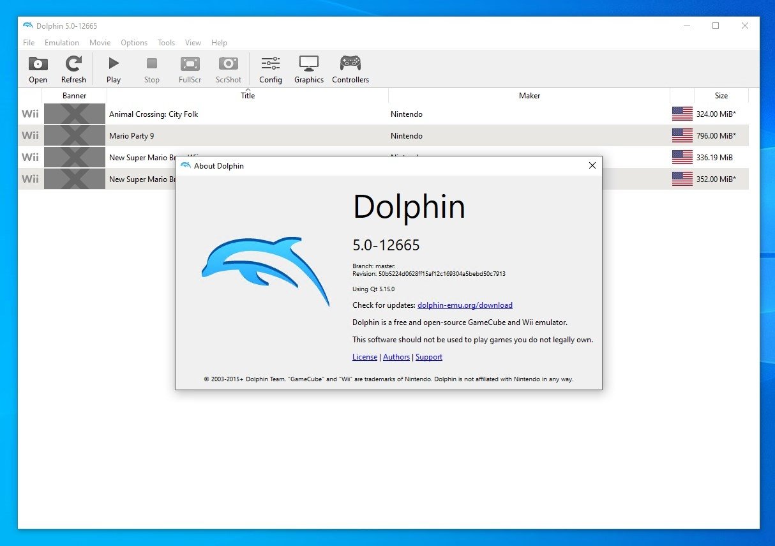
Task: Open the View menu
Action: (x=193, y=43)
